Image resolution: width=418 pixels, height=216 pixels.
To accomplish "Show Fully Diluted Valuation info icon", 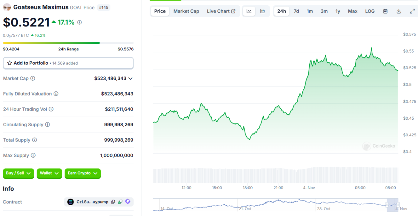I will [56, 94].
